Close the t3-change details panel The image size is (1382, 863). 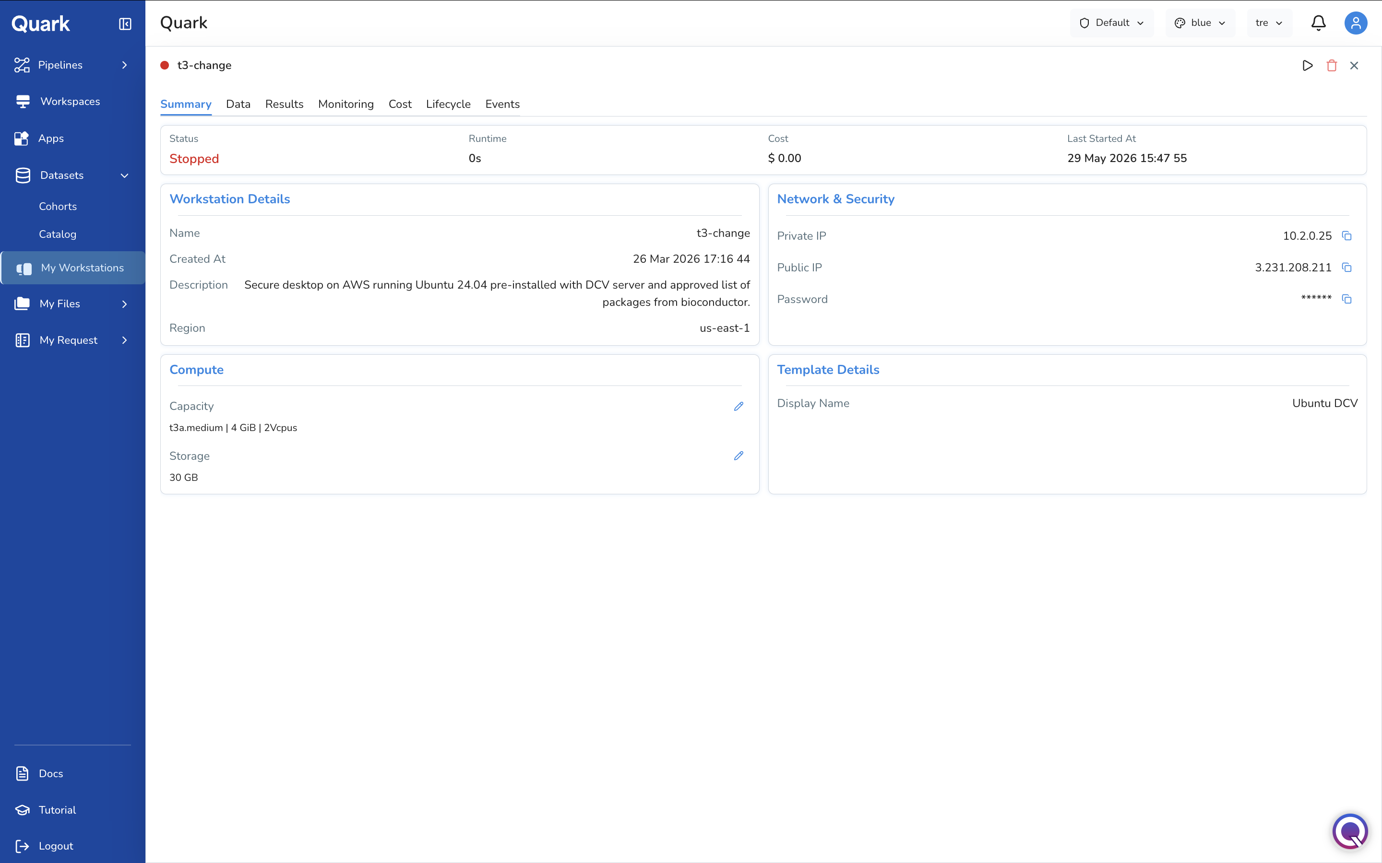1354,66
